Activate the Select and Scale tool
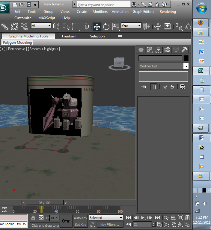Screen dimensions: 211x230 [x=116, y=27]
